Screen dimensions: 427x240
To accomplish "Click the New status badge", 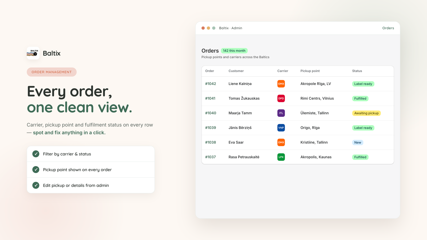I will tap(358, 142).
